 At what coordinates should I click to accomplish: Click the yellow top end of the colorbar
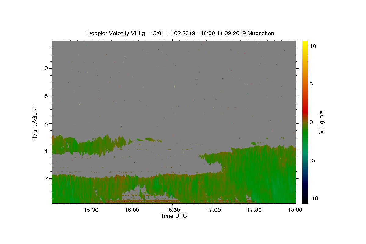(x=305, y=43)
